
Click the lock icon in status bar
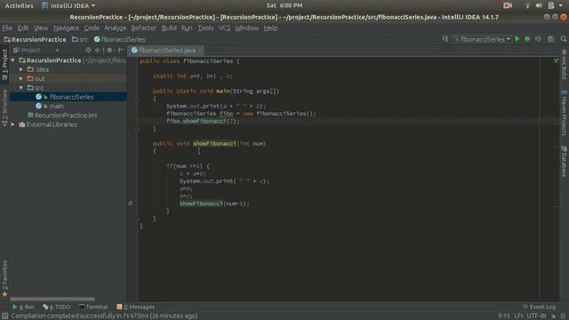tap(553, 316)
